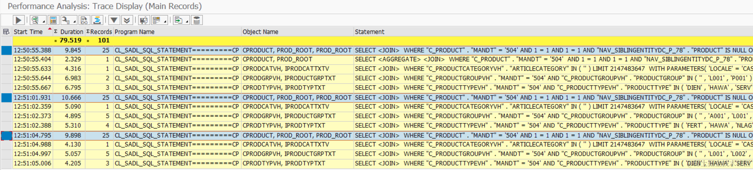Click the orange-blue structure/alignment toolbar icon
The width and height of the screenshot is (753, 170).
97,20
